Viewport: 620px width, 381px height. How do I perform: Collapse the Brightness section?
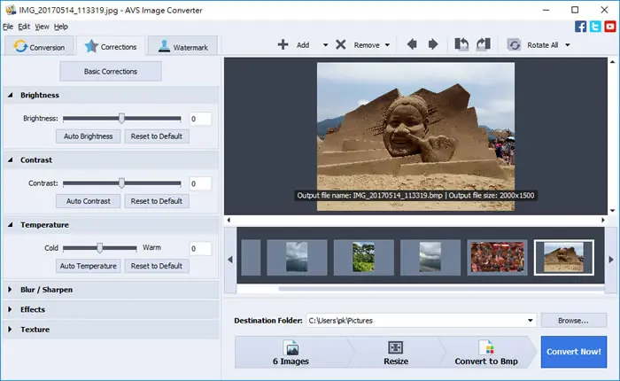[x=11, y=95]
